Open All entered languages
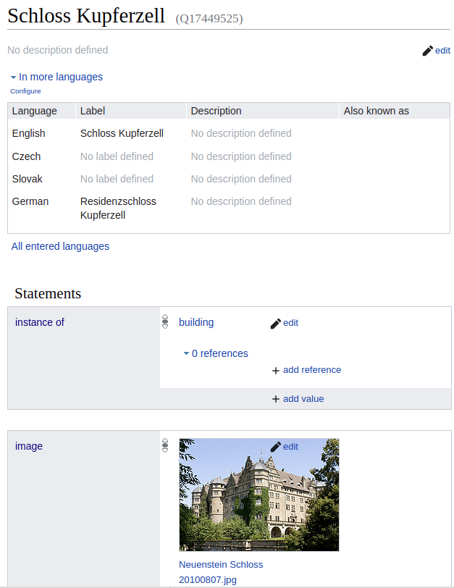The width and height of the screenshot is (454, 588). tap(60, 246)
